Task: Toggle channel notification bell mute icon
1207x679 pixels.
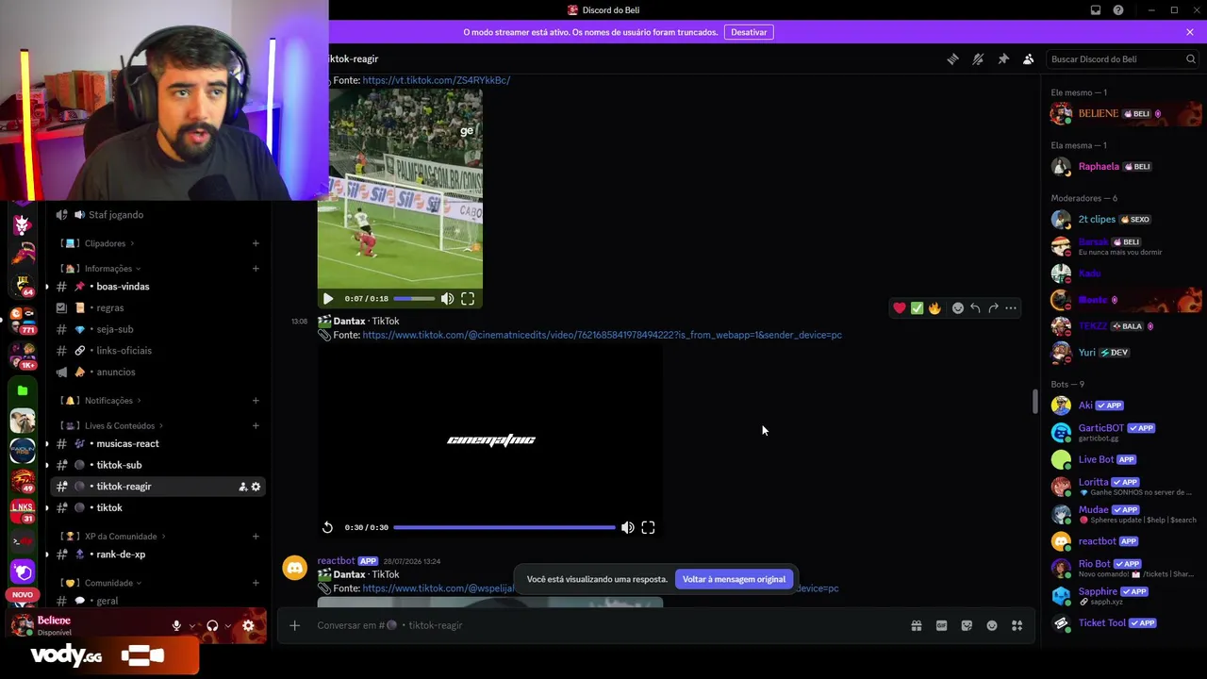Action: (978, 59)
